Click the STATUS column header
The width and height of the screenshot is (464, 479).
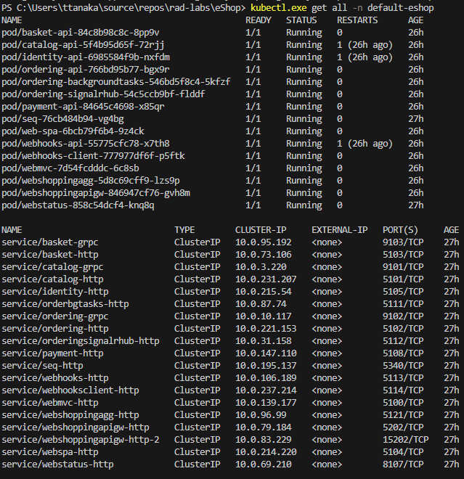click(x=301, y=20)
